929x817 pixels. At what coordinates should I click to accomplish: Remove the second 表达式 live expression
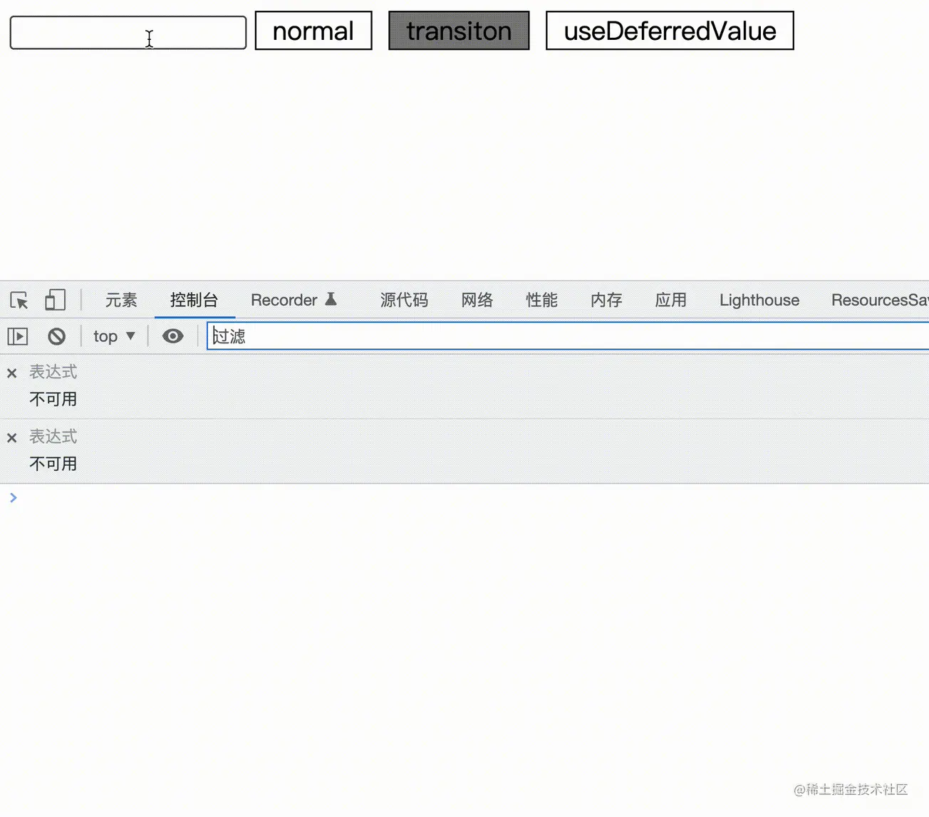[11, 437]
